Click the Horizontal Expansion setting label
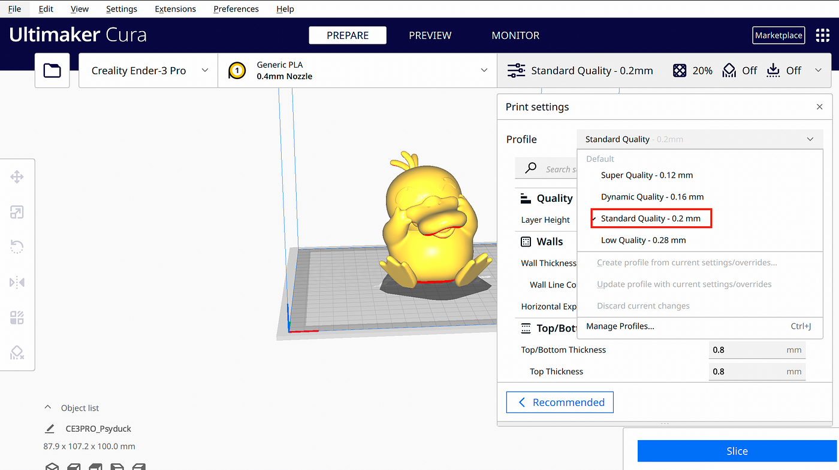The image size is (839, 470). pyautogui.click(x=549, y=307)
